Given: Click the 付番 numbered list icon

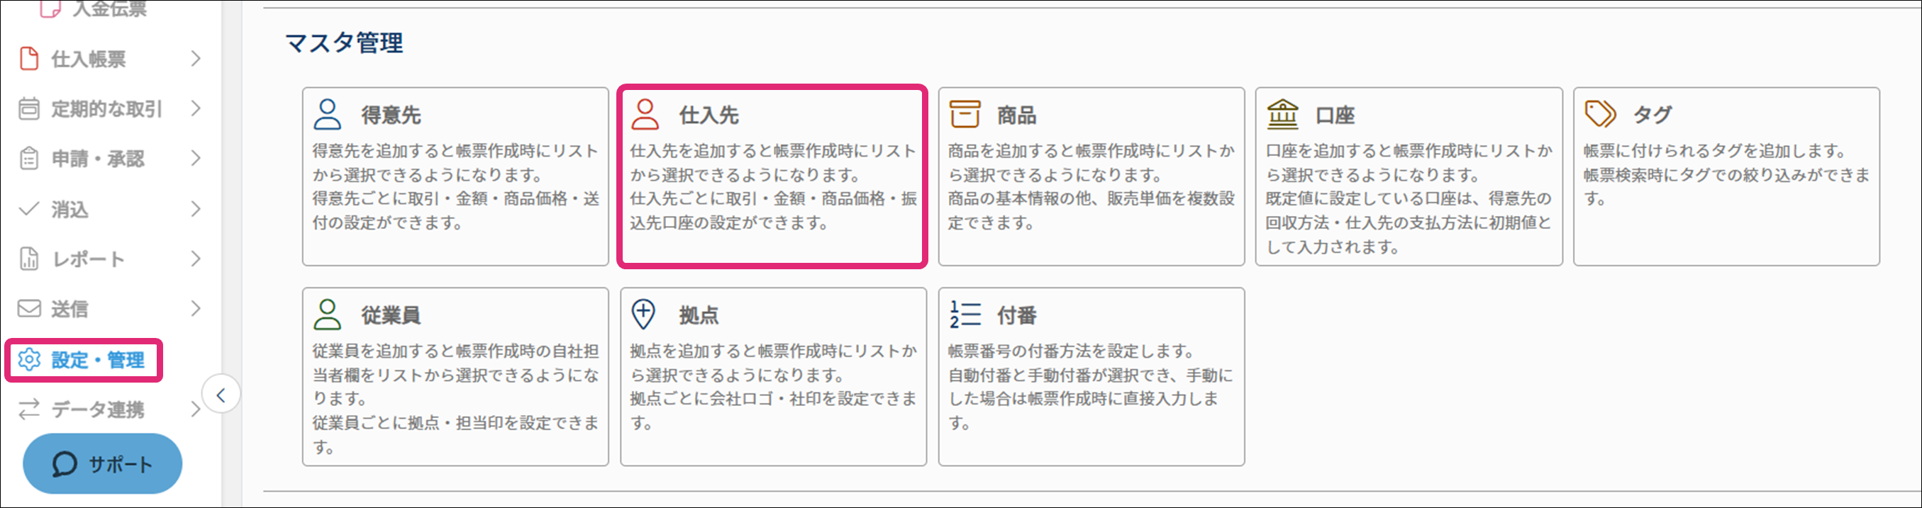Looking at the screenshot, I should (965, 315).
